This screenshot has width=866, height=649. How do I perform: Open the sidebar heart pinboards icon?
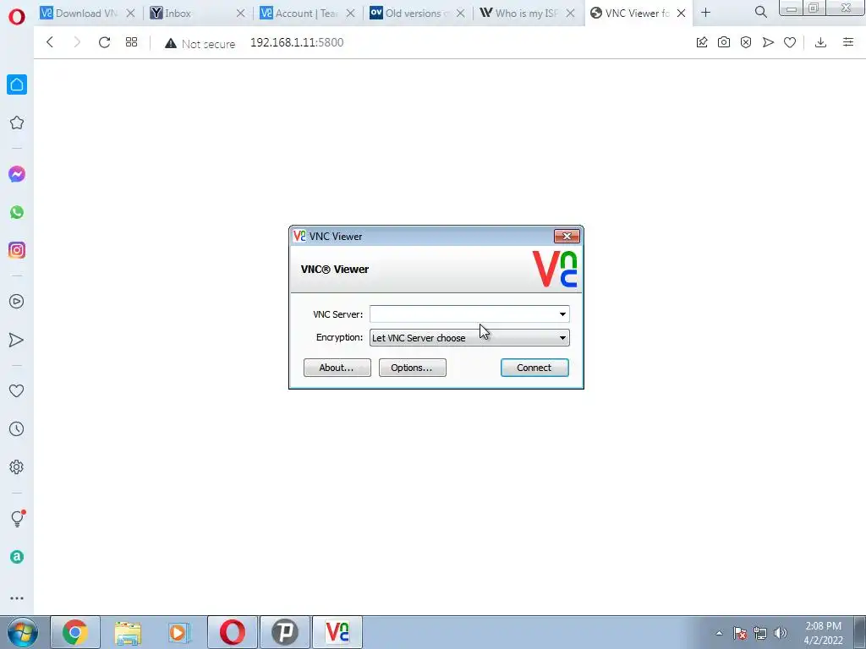[17, 390]
